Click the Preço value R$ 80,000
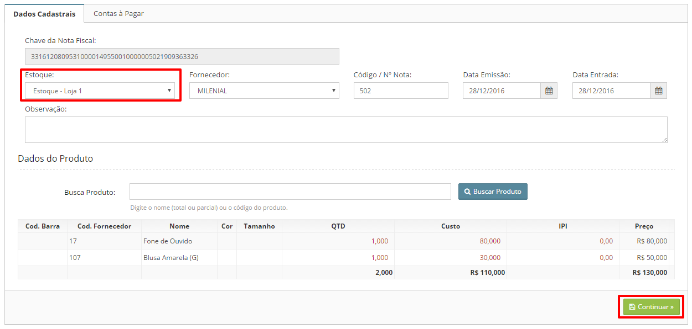The height and width of the screenshot is (329, 692). click(652, 241)
